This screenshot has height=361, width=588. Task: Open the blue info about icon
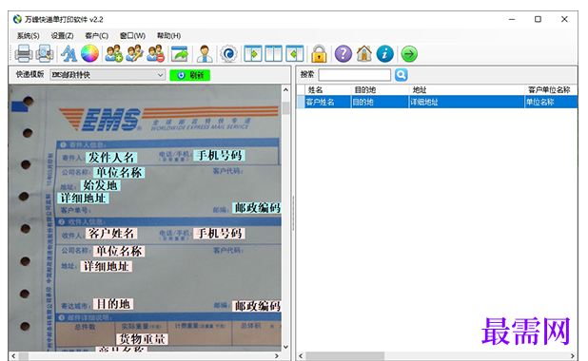pyautogui.click(x=385, y=53)
